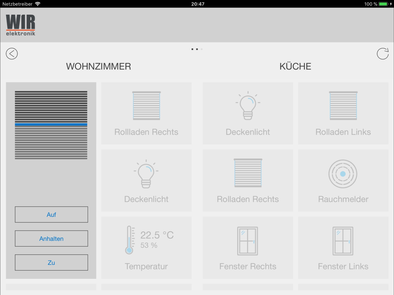Click the Auf button
The image size is (394, 295).
51,214
